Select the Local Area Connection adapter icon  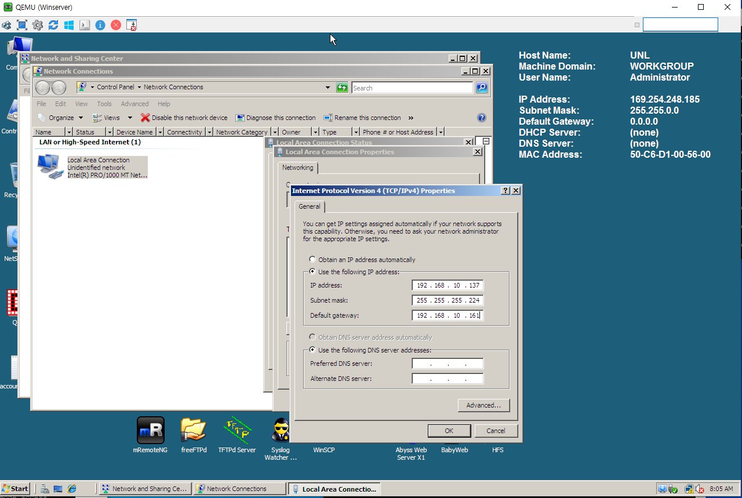coord(50,167)
